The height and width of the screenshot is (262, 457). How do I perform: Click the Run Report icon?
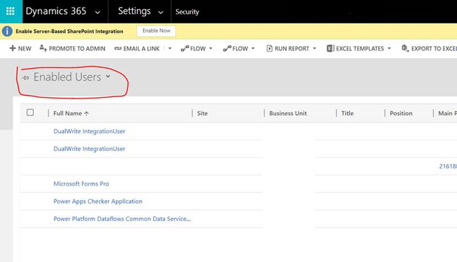(x=269, y=48)
